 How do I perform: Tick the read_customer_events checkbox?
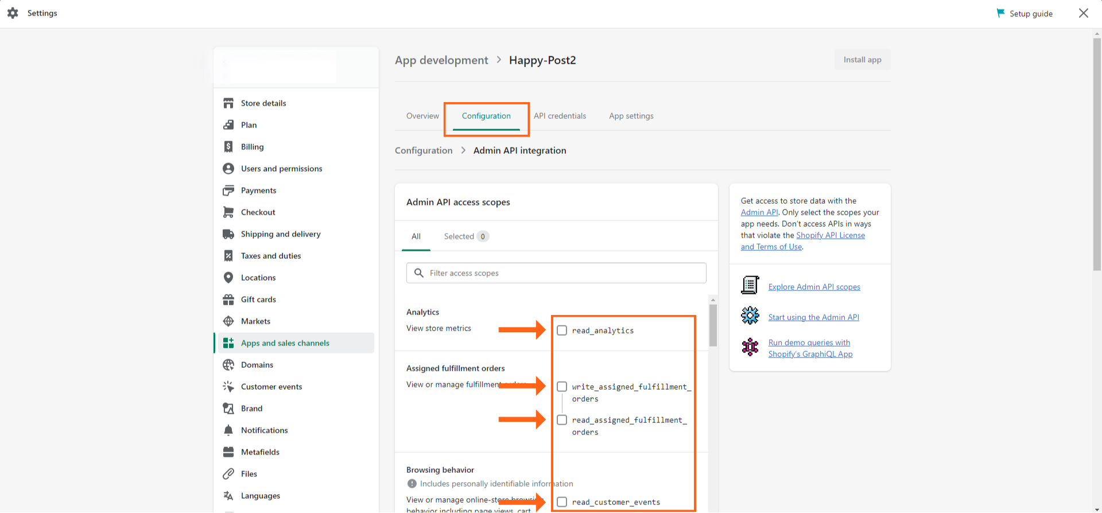(x=562, y=502)
